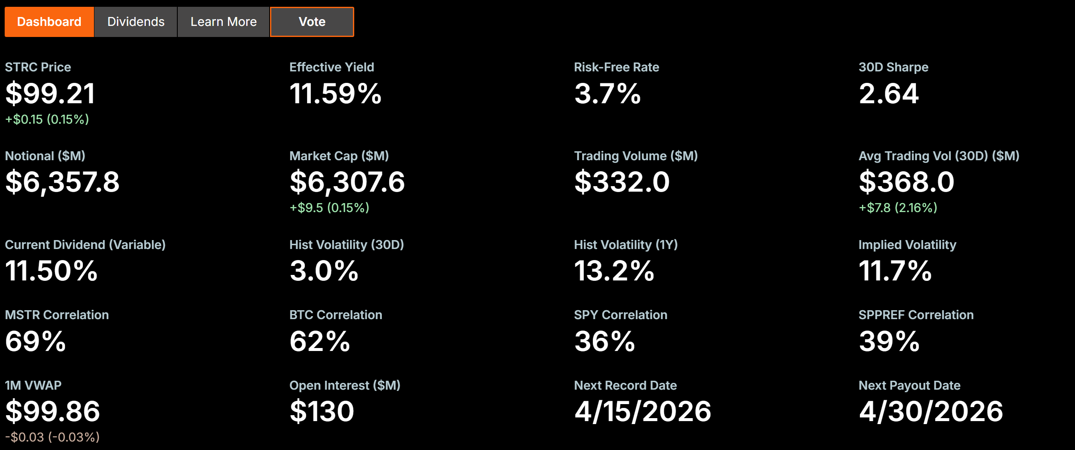The width and height of the screenshot is (1075, 450).
Task: Open the Learn More tab
Action: [223, 22]
